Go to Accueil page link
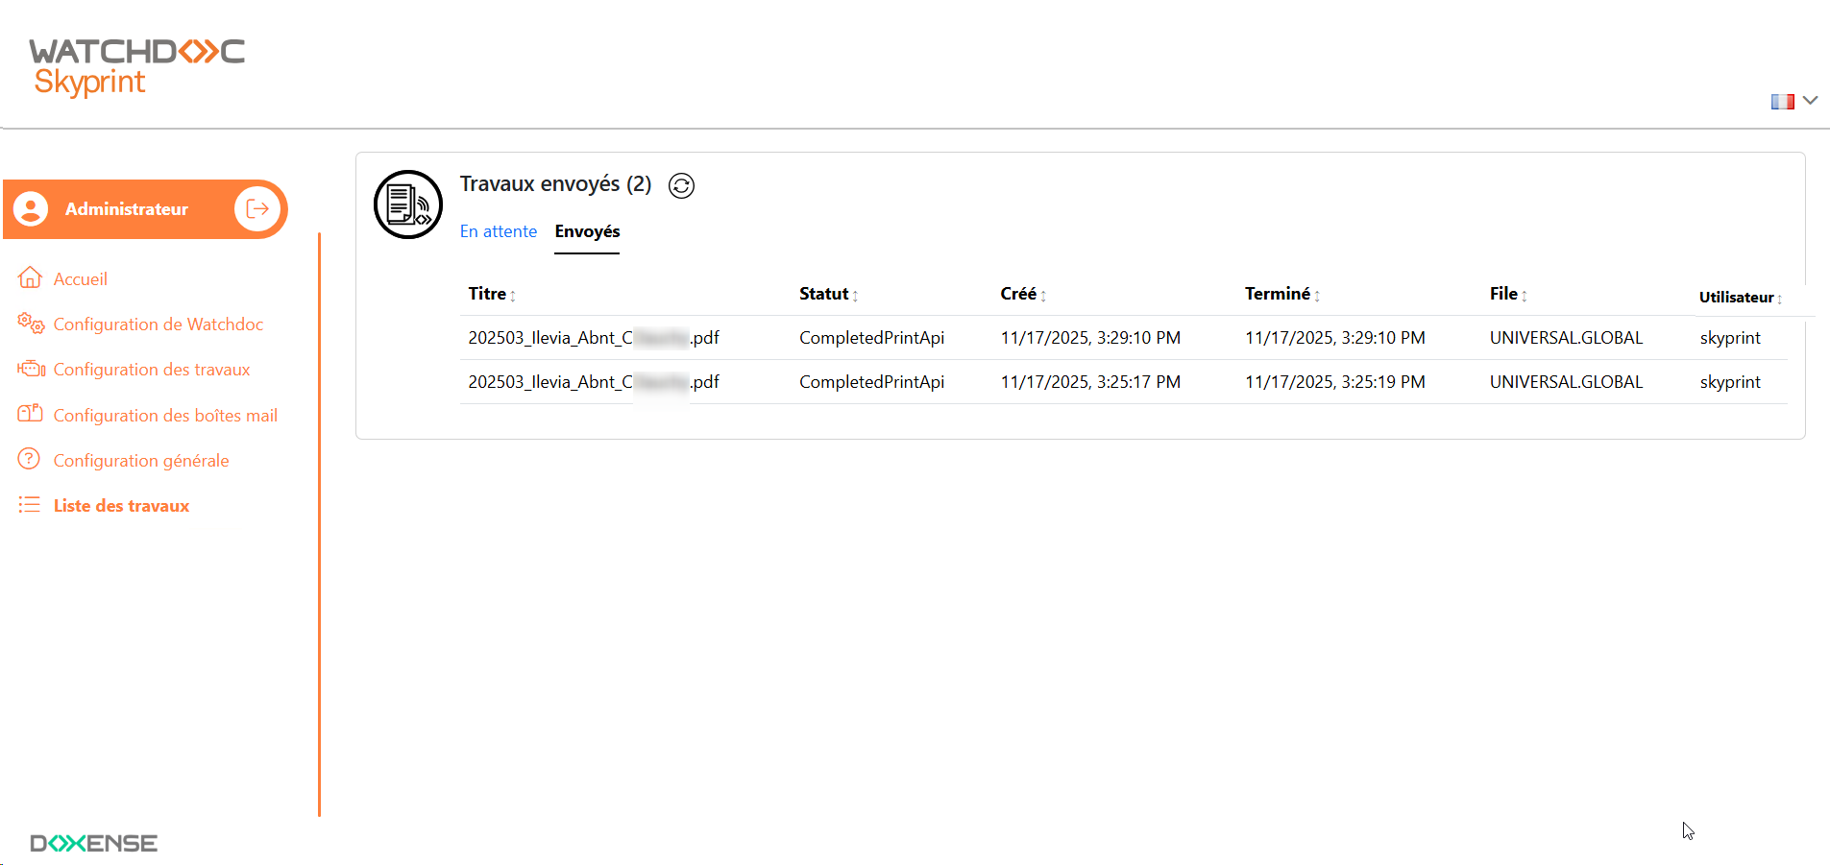Image resolution: width=1830 pixels, height=865 pixels. [81, 279]
